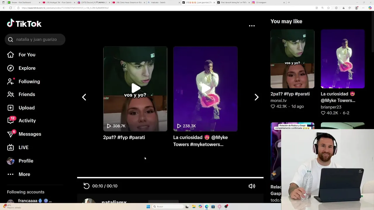Screen dimensions: 374x210
Task: Click the search magnifier icon in TikTok sidebar
Action: point(11,39)
